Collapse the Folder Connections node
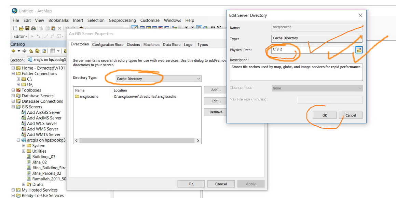The height and width of the screenshot is (198, 396). 13,74
